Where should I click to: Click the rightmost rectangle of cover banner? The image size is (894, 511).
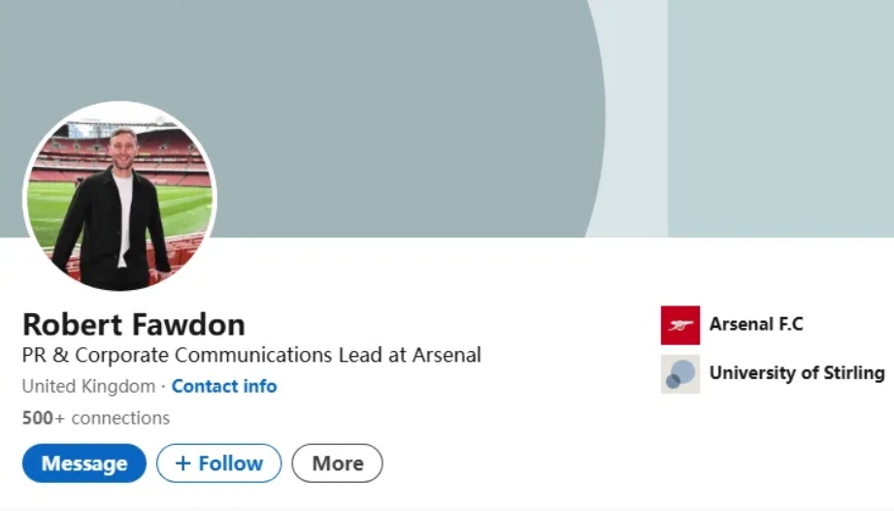[x=780, y=116]
